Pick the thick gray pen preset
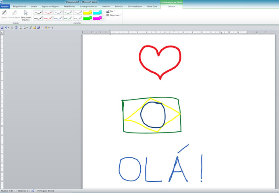This screenshot has width=279, height=193. tap(78, 18)
